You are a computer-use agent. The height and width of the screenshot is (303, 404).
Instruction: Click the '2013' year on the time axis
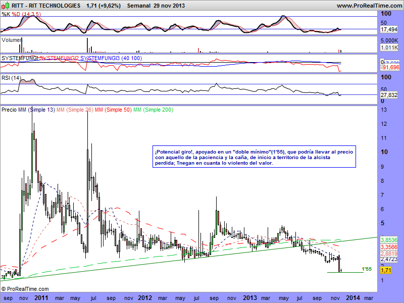(249, 298)
